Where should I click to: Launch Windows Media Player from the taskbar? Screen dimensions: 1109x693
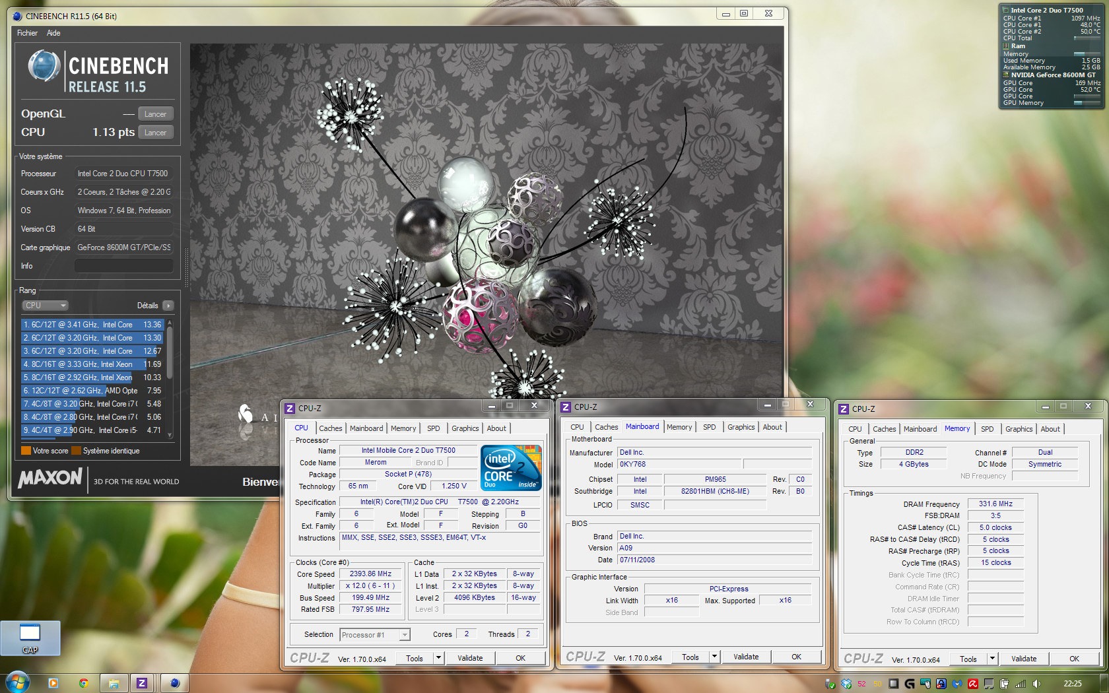(53, 683)
